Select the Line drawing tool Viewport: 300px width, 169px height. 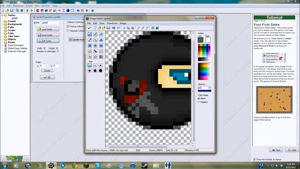tap(95, 40)
